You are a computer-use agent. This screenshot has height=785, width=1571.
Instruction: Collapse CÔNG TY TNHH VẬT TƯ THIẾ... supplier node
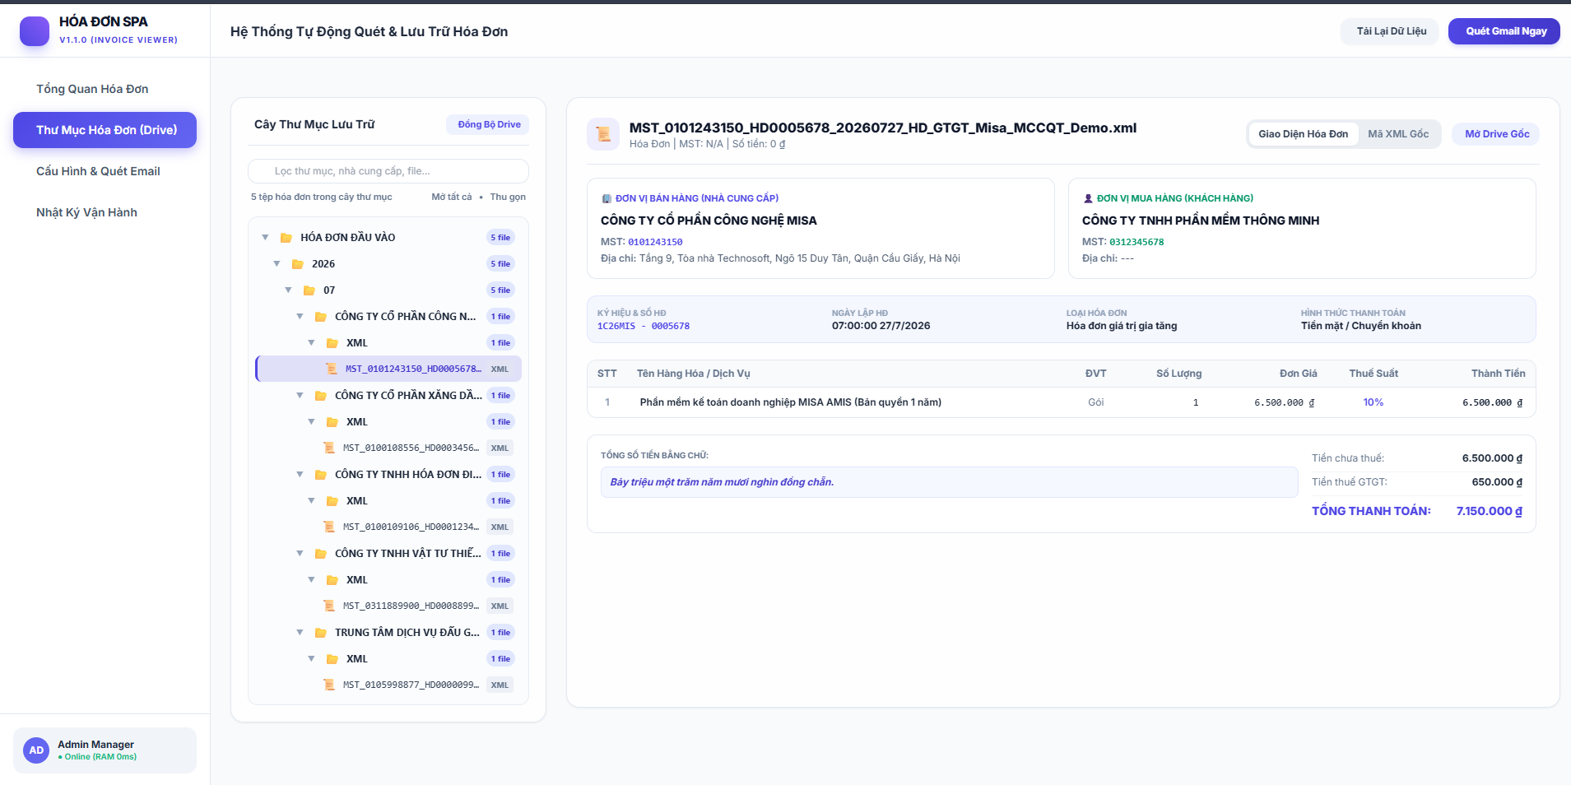tap(300, 554)
